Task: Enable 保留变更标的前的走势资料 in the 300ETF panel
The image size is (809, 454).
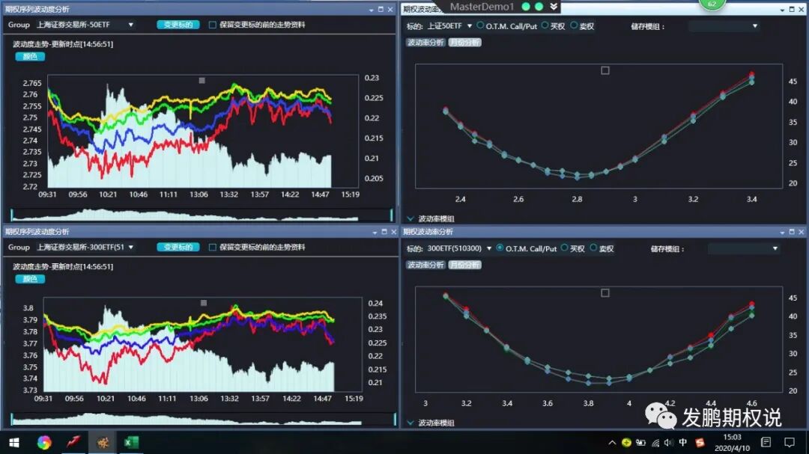Action: [x=212, y=248]
